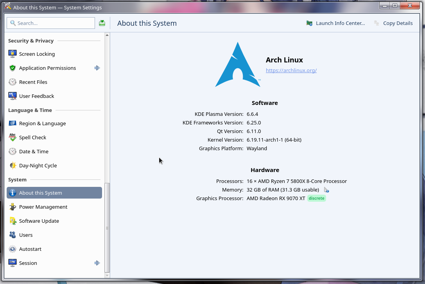The height and width of the screenshot is (284, 425).
Task: Expand Session submenu arrow
Action: point(97,263)
